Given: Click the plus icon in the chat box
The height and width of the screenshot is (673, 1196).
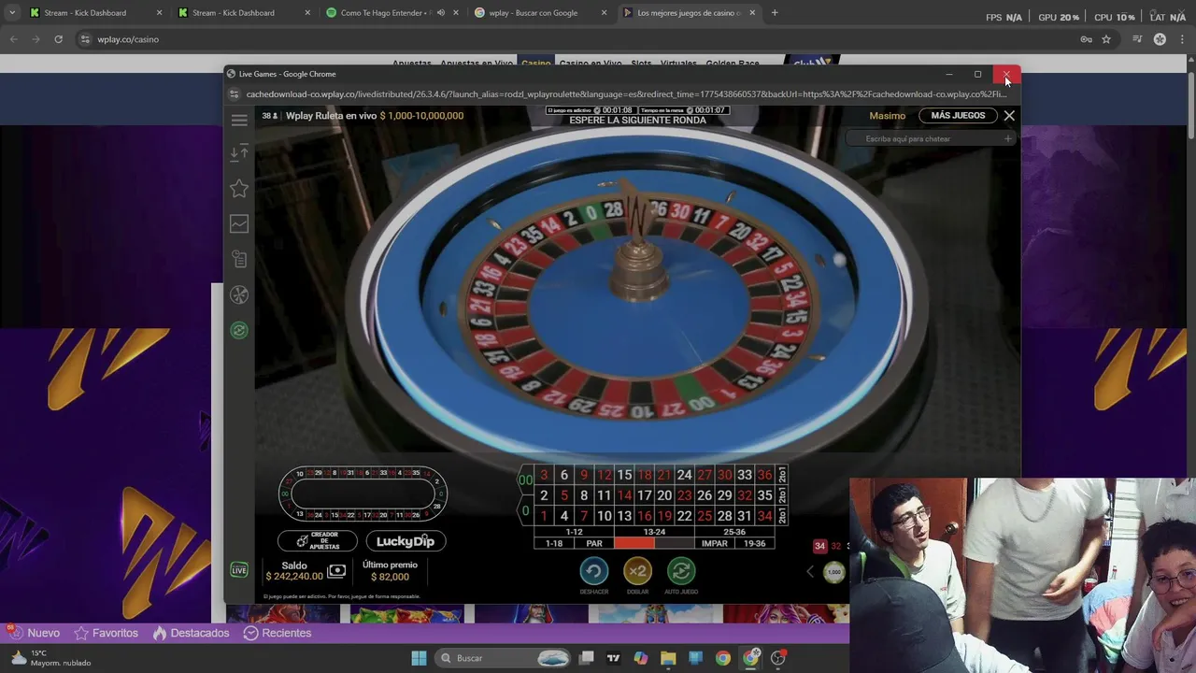Looking at the screenshot, I should point(1007,139).
